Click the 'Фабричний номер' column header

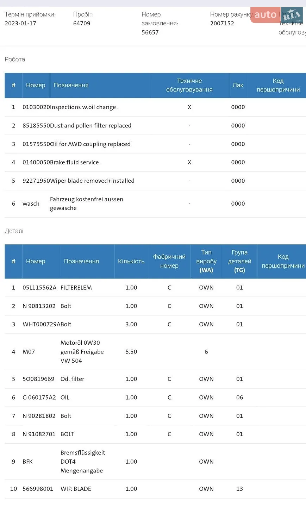click(169, 261)
